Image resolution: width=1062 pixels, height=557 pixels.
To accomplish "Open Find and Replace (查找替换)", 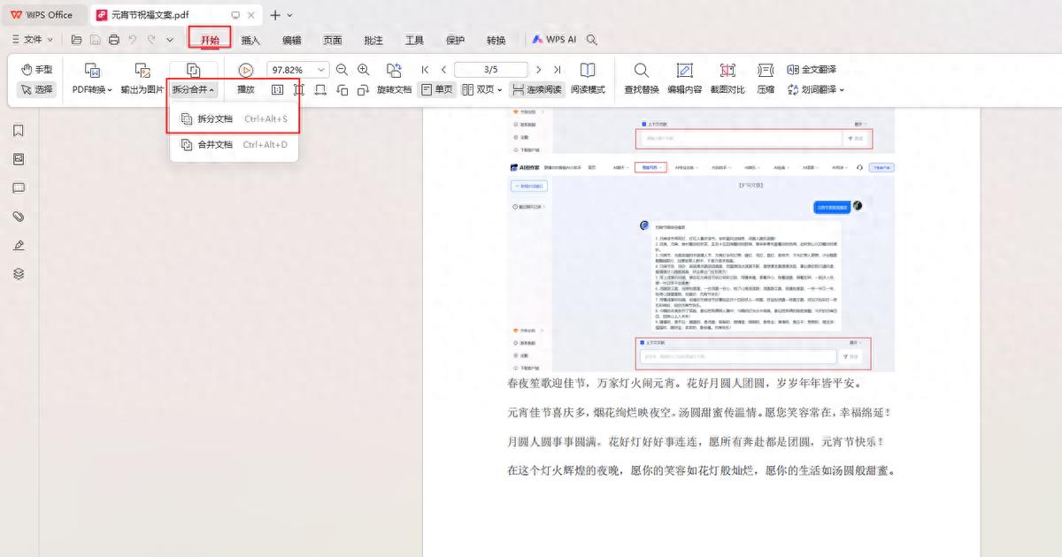I will [x=641, y=78].
